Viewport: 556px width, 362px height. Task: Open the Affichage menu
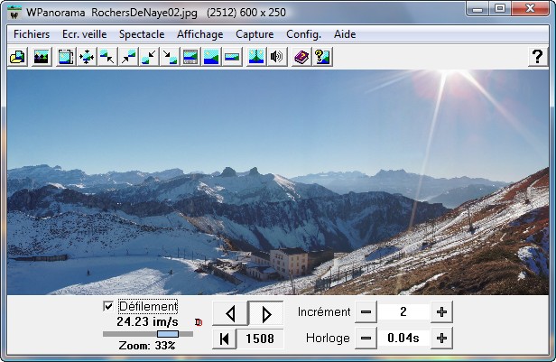click(x=200, y=34)
